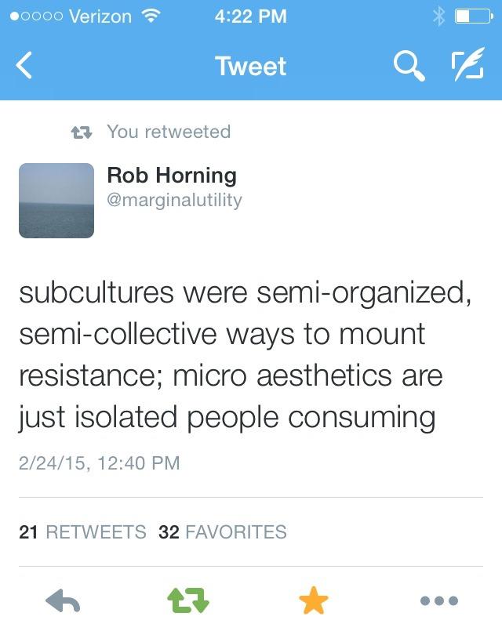502x631 pixels.
Task: Tap the battery indicator in status bar
Action: (x=473, y=16)
